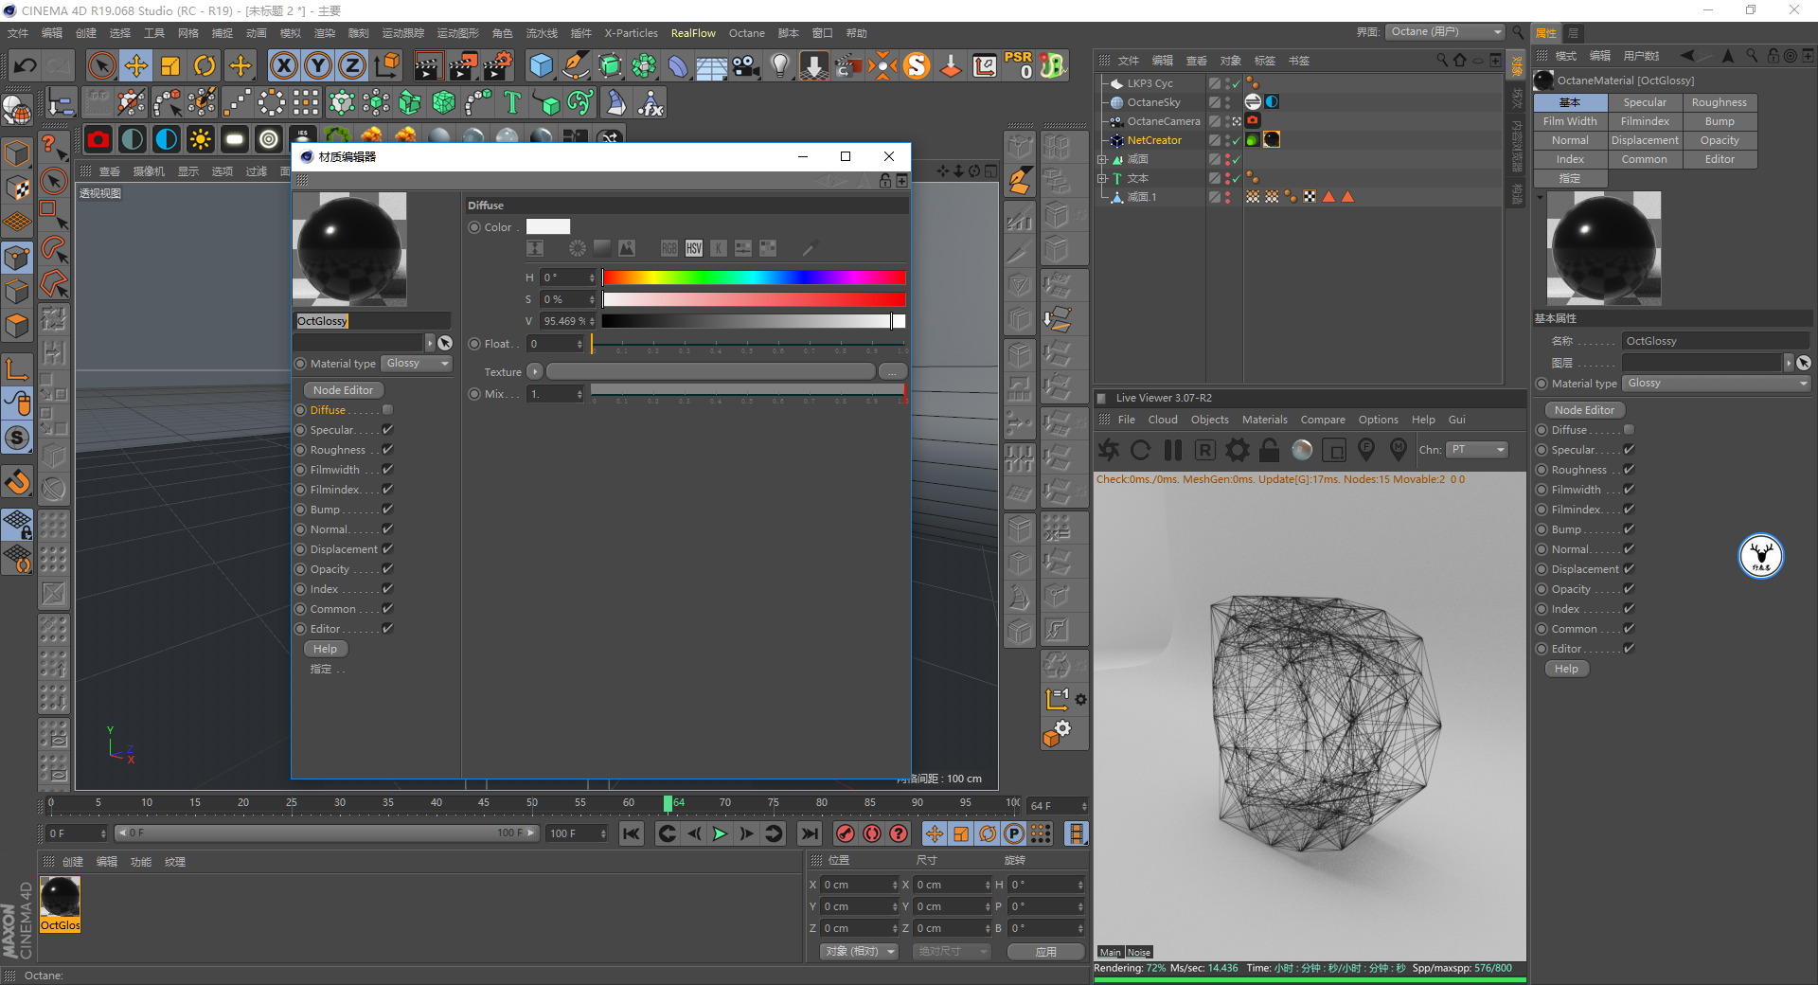The height and width of the screenshot is (985, 1818).
Task: Expand the 减面 object in tree
Action: tap(1102, 159)
